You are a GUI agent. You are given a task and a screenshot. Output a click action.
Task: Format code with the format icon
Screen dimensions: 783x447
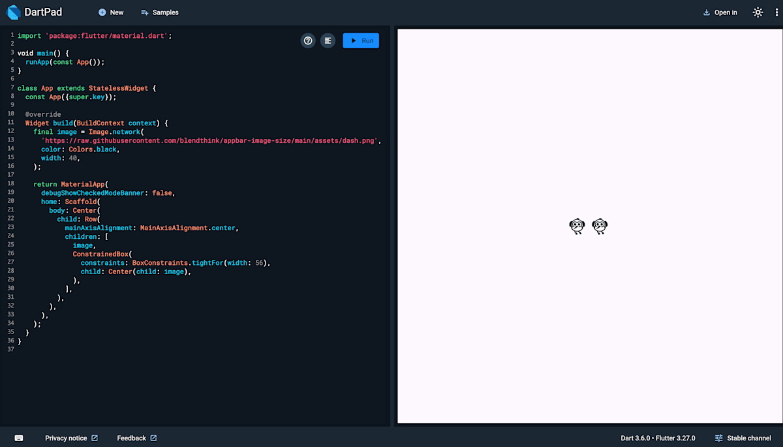coord(328,40)
